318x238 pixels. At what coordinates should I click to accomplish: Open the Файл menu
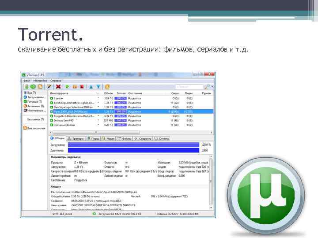pyautogui.click(x=26, y=81)
